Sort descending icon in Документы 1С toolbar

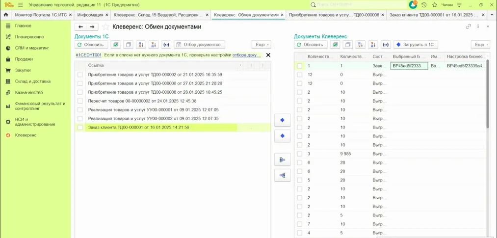(154, 45)
